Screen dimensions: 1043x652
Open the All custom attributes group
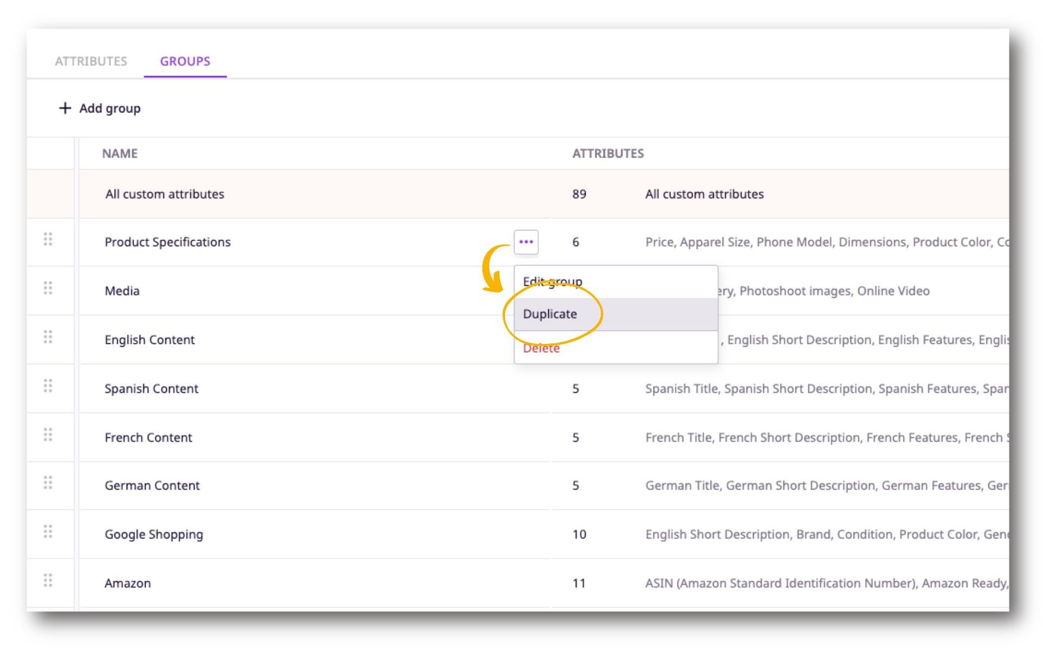click(164, 193)
